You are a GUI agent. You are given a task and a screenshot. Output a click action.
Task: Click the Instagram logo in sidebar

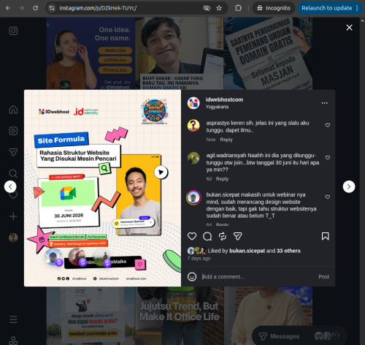pyautogui.click(x=13, y=31)
